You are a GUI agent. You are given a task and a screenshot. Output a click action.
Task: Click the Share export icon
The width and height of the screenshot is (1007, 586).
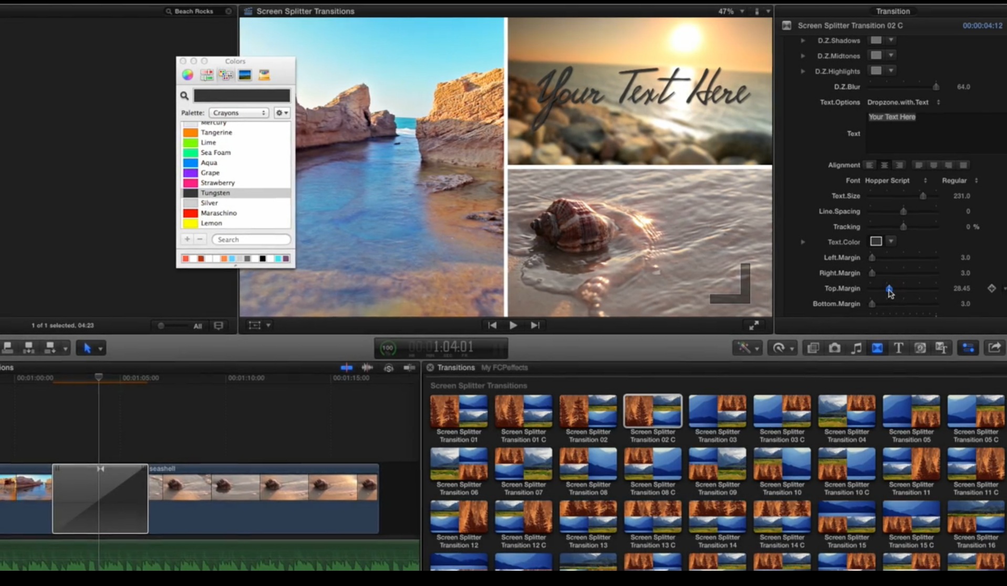click(x=993, y=348)
